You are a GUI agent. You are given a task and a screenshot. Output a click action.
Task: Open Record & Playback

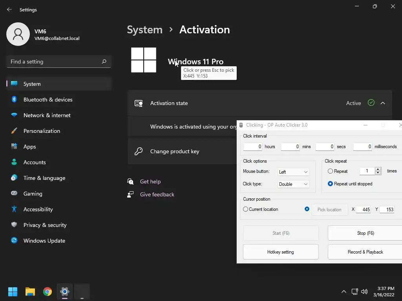point(365,252)
